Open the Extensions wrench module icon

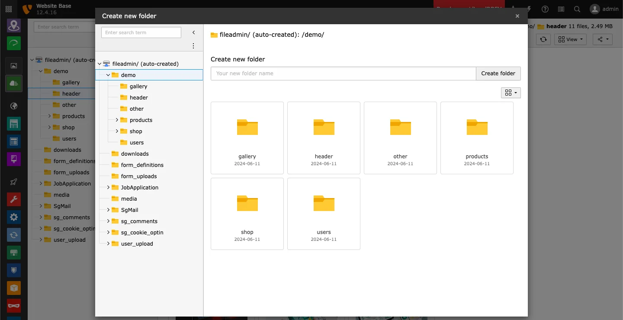click(14, 199)
